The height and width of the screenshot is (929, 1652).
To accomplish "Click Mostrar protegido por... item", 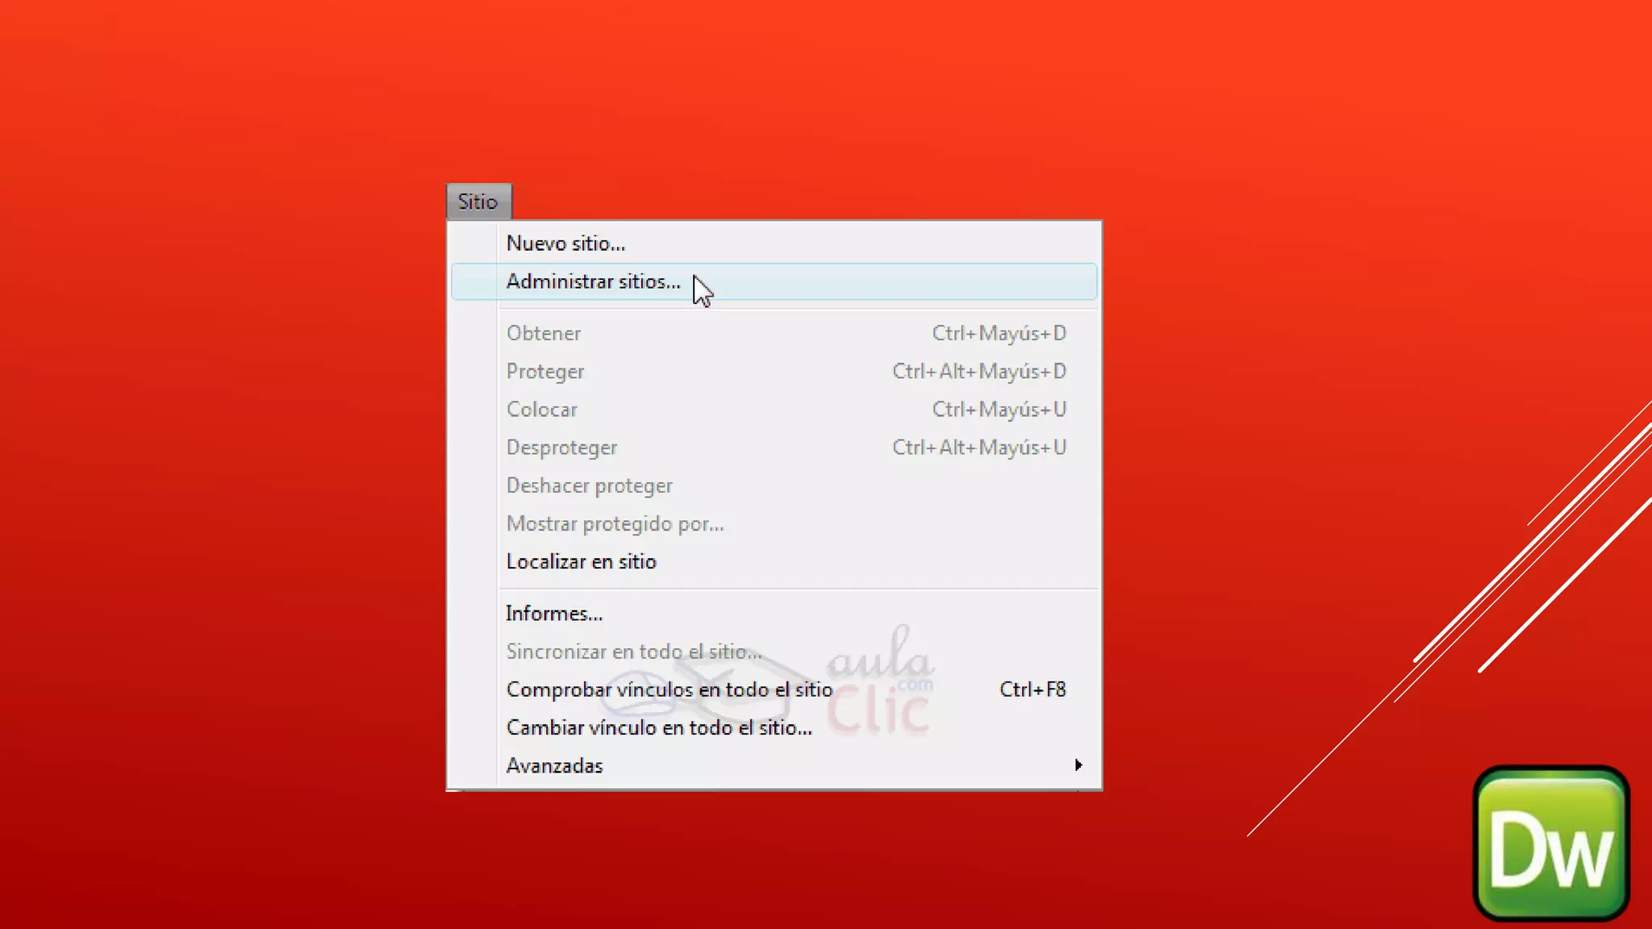I will pyautogui.click(x=615, y=524).
